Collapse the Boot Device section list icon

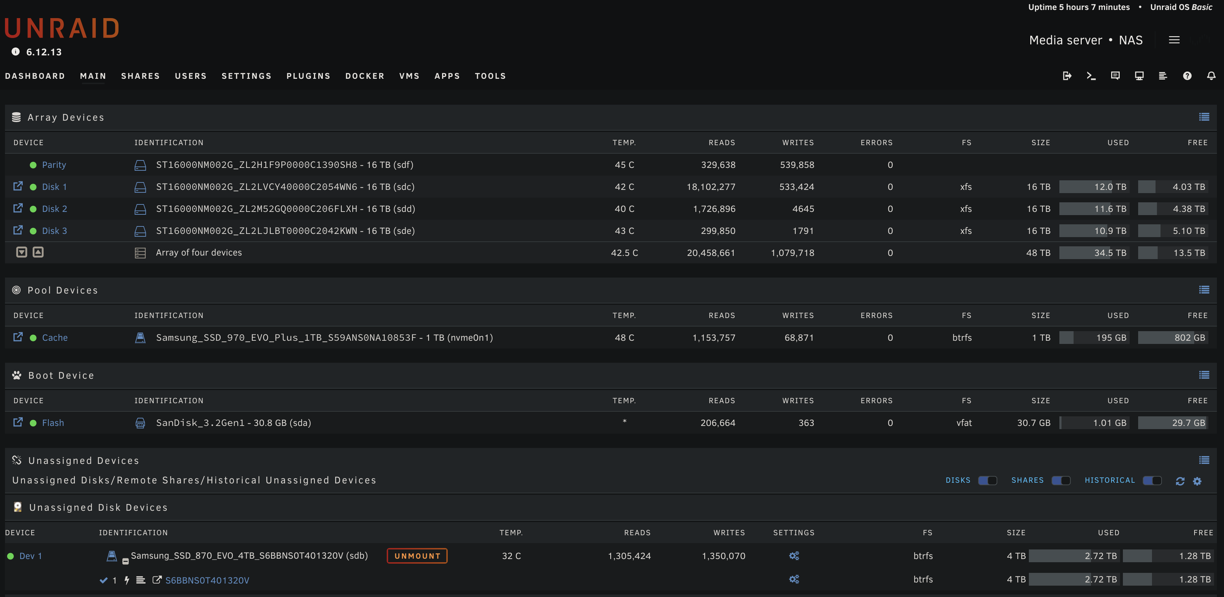pyautogui.click(x=1204, y=375)
